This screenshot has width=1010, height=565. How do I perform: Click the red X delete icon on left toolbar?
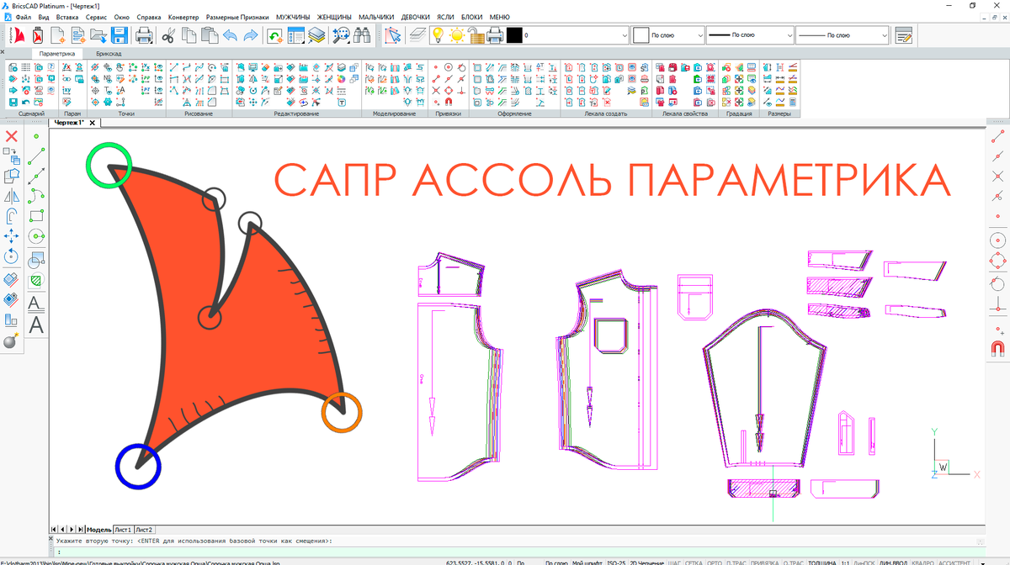(12, 135)
